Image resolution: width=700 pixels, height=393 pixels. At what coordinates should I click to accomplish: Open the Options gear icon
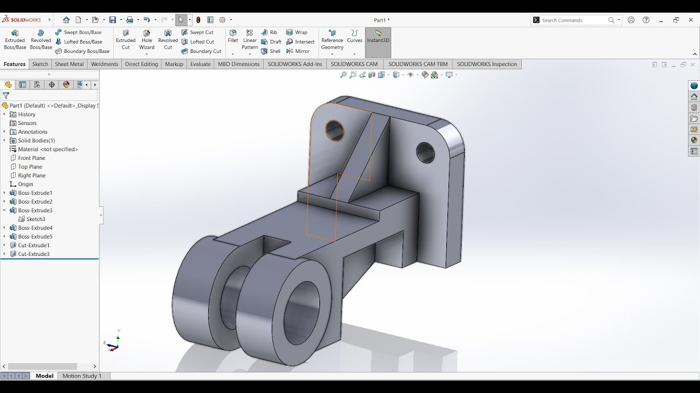pos(222,20)
